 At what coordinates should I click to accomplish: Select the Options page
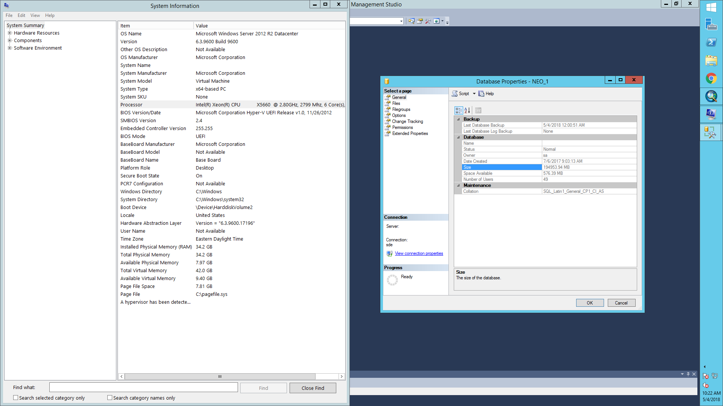[399, 115]
